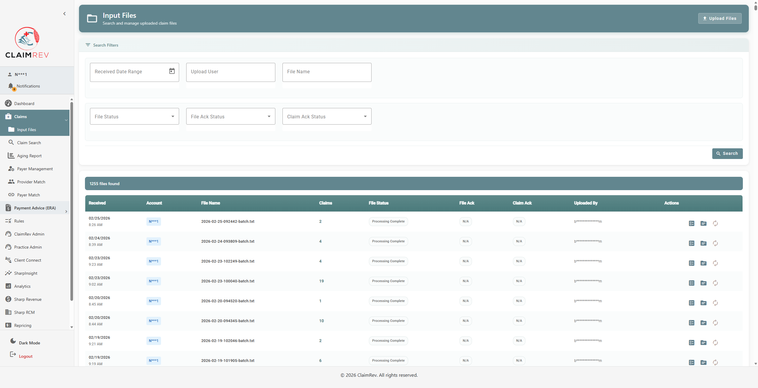Reprocess file 2026-02-20-094345-batch.txt
Screen dimensions: 758x388
(x=715, y=323)
